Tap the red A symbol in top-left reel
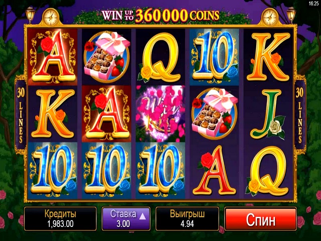 53,57
